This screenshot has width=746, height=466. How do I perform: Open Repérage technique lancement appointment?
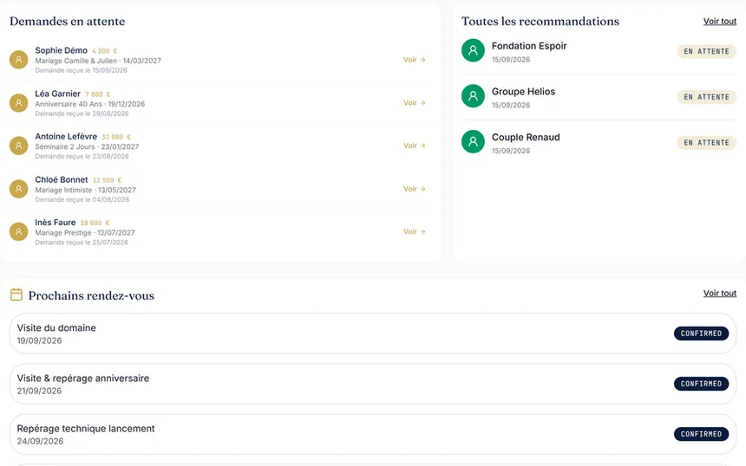point(373,434)
